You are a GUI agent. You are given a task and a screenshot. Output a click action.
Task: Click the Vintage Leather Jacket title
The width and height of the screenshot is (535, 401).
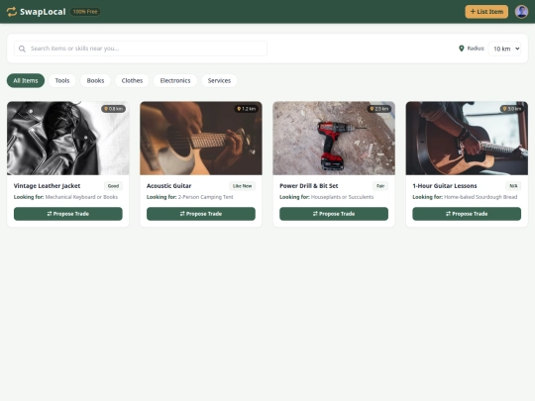(x=48, y=186)
